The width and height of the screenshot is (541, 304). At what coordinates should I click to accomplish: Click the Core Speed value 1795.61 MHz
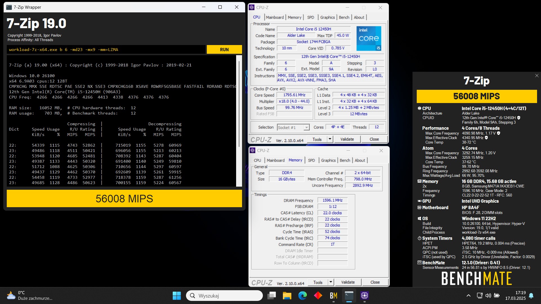click(x=294, y=95)
